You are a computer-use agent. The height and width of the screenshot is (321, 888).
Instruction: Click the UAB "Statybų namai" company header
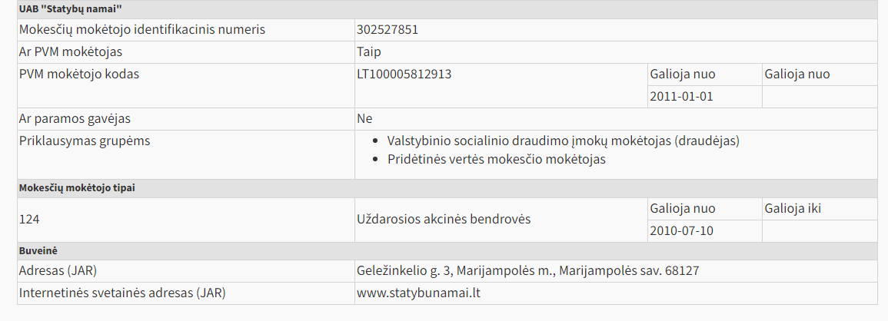coord(70,9)
